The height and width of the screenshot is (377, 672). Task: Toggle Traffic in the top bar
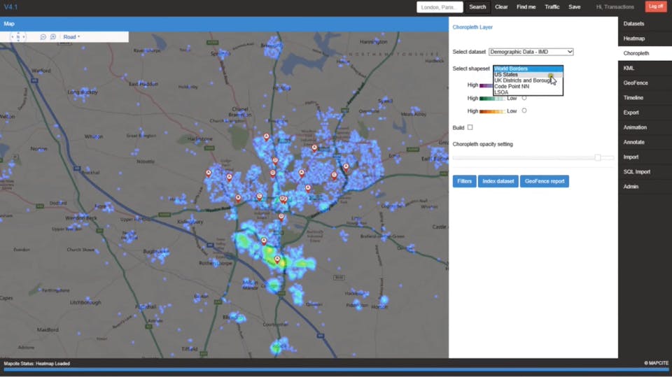[552, 7]
